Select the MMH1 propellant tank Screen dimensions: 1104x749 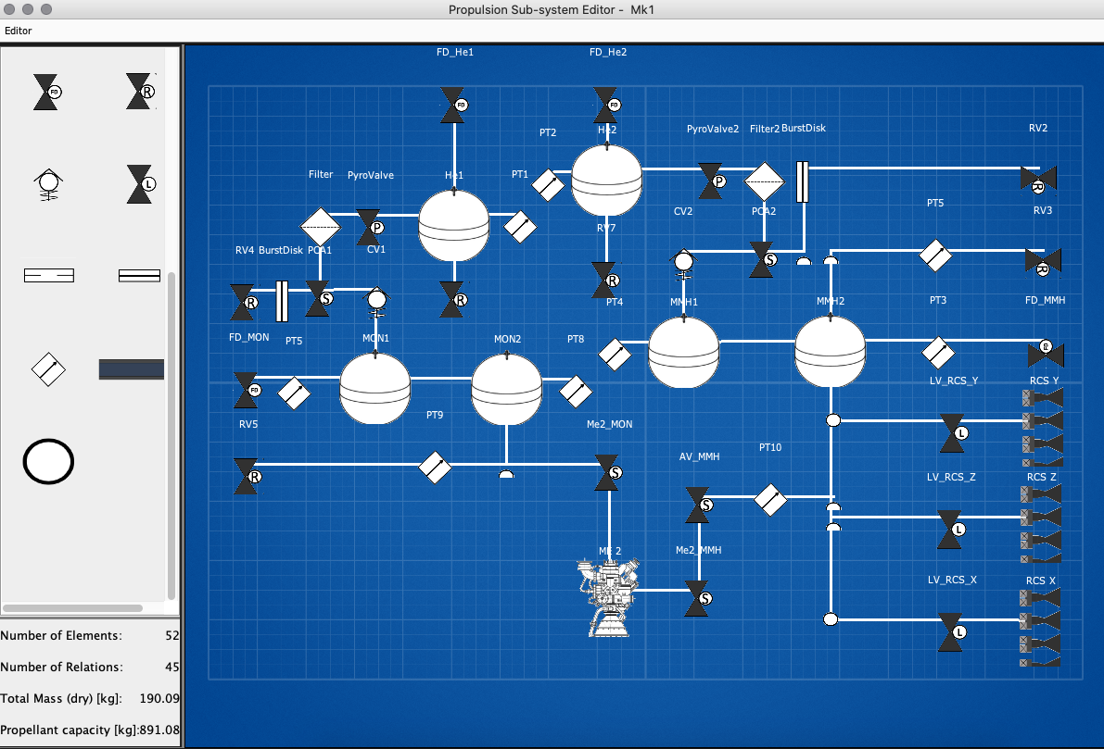pyautogui.click(x=684, y=352)
